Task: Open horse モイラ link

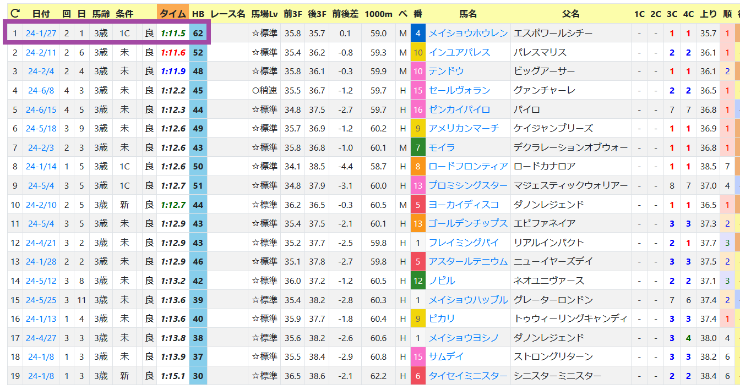Action: pos(442,148)
